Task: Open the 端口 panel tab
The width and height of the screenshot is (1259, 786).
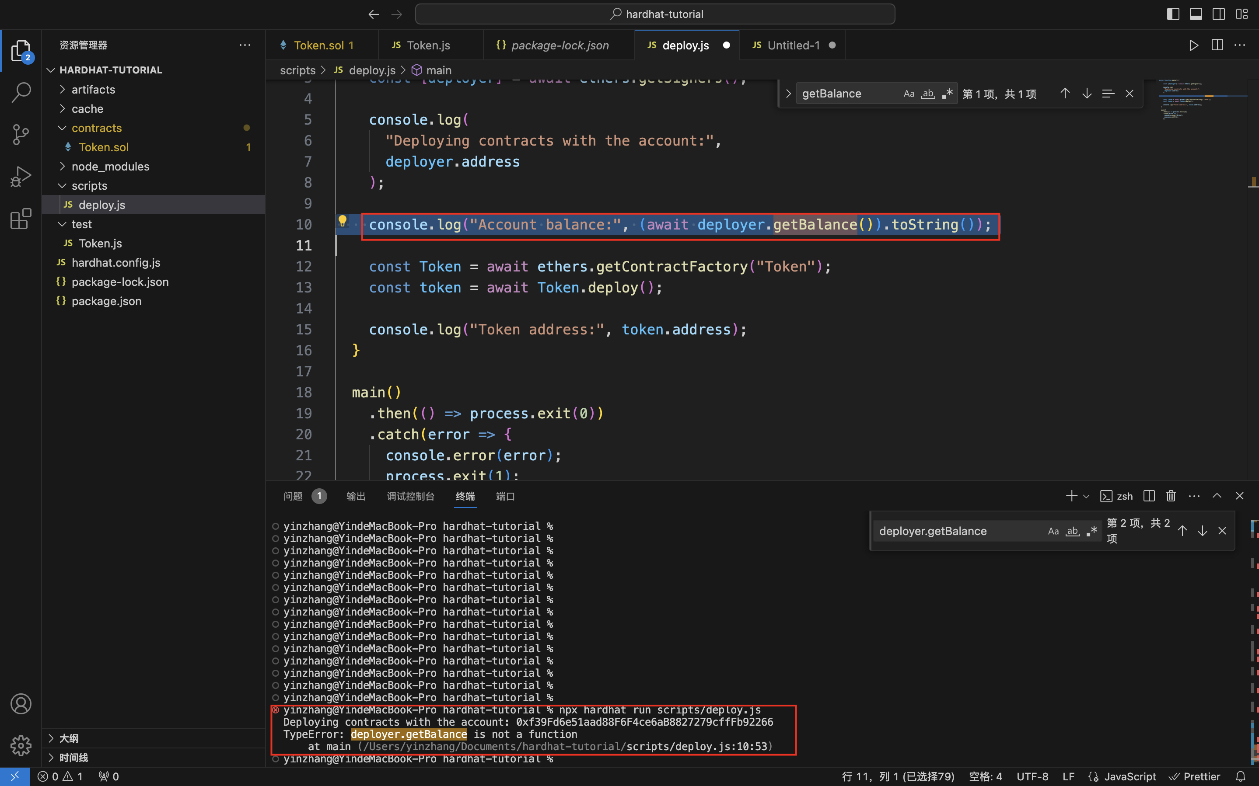Action: [505, 496]
